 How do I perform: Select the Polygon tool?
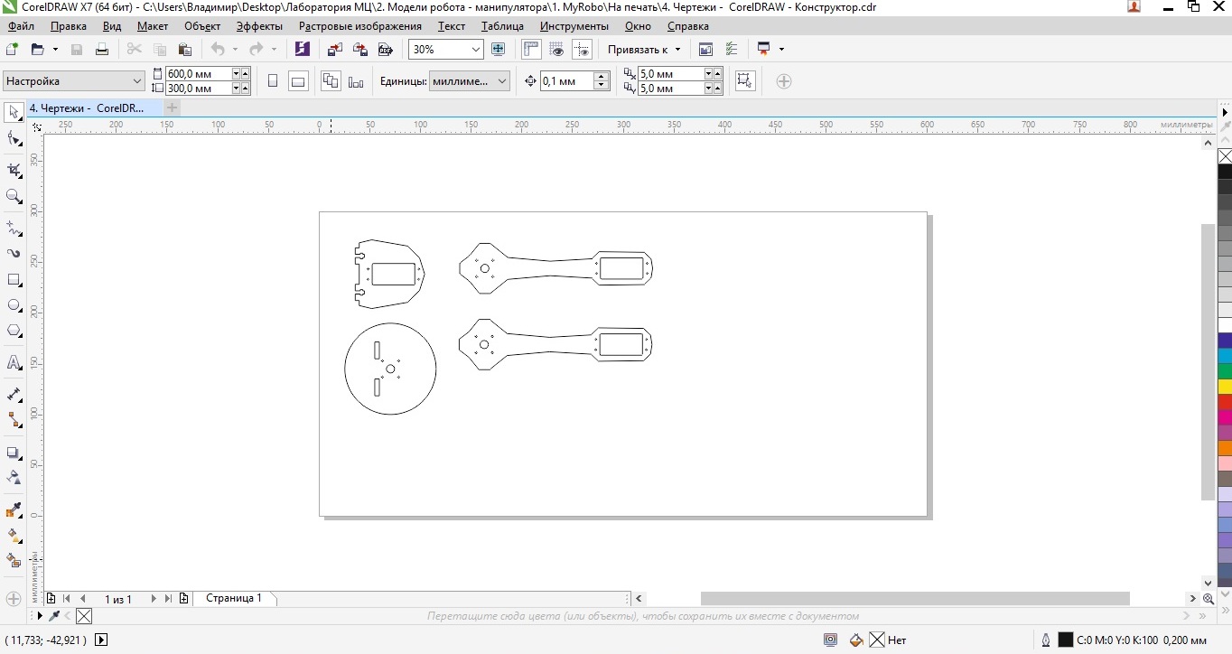point(14,332)
